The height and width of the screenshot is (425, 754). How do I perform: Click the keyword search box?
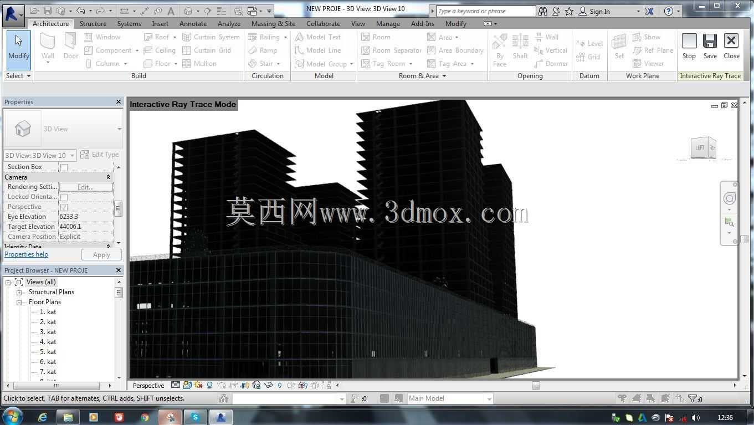coord(486,11)
